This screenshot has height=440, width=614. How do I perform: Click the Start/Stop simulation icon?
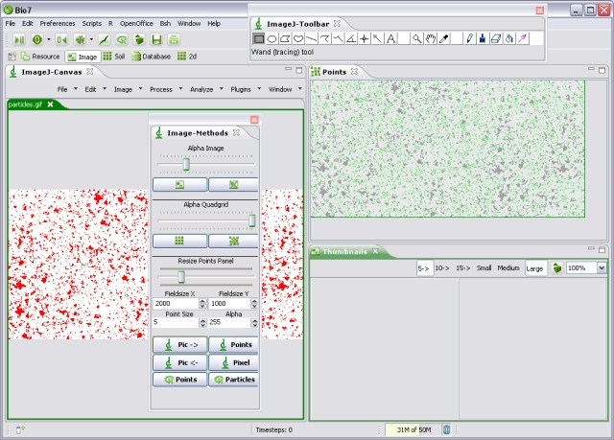click(x=19, y=39)
